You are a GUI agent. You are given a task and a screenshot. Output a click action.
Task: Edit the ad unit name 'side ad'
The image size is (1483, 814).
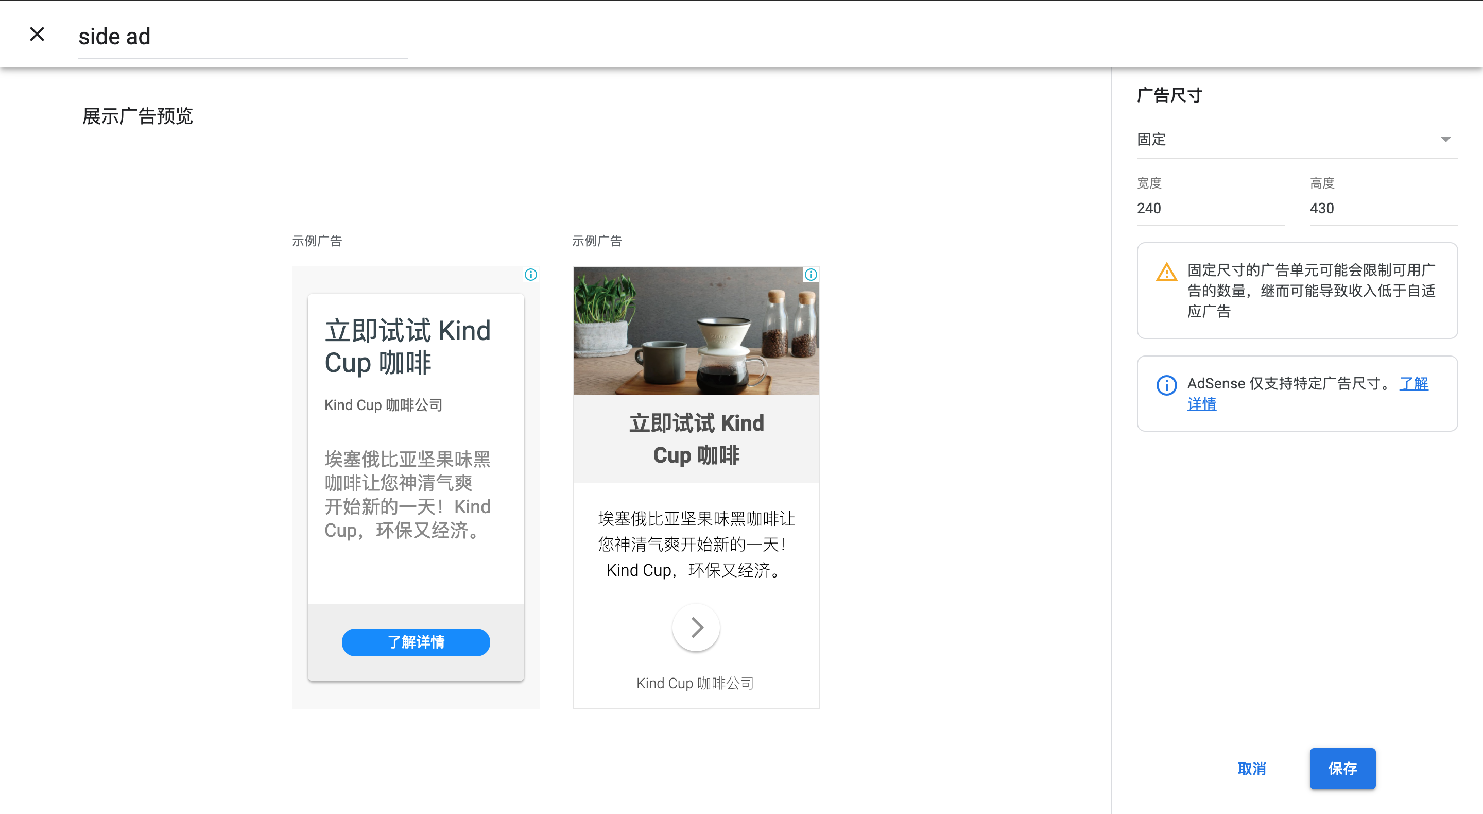point(242,37)
